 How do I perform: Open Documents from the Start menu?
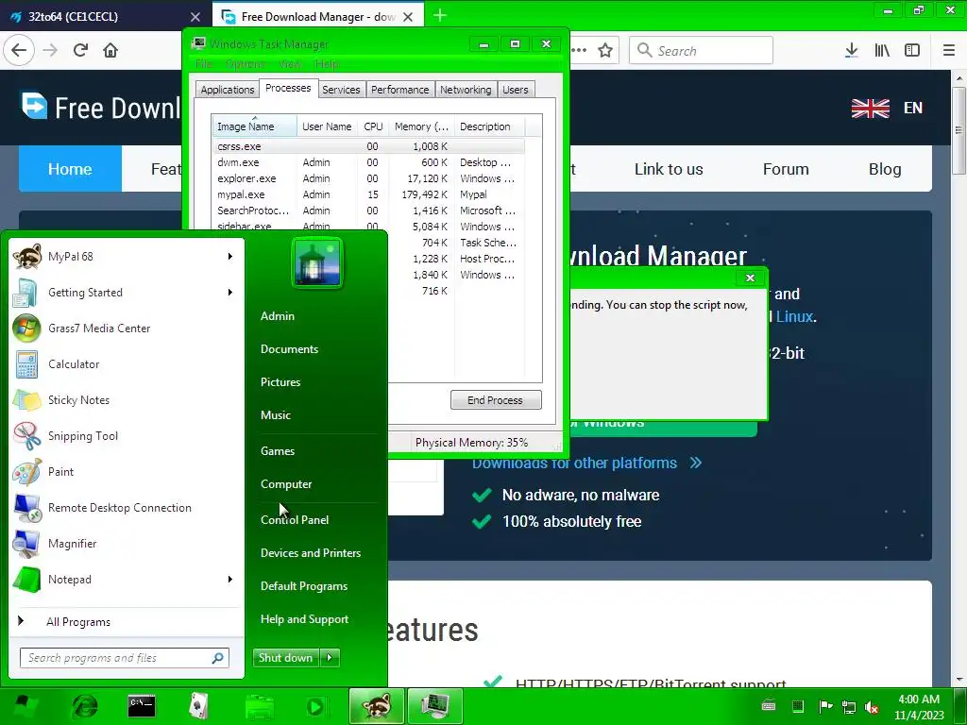pos(289,349)
